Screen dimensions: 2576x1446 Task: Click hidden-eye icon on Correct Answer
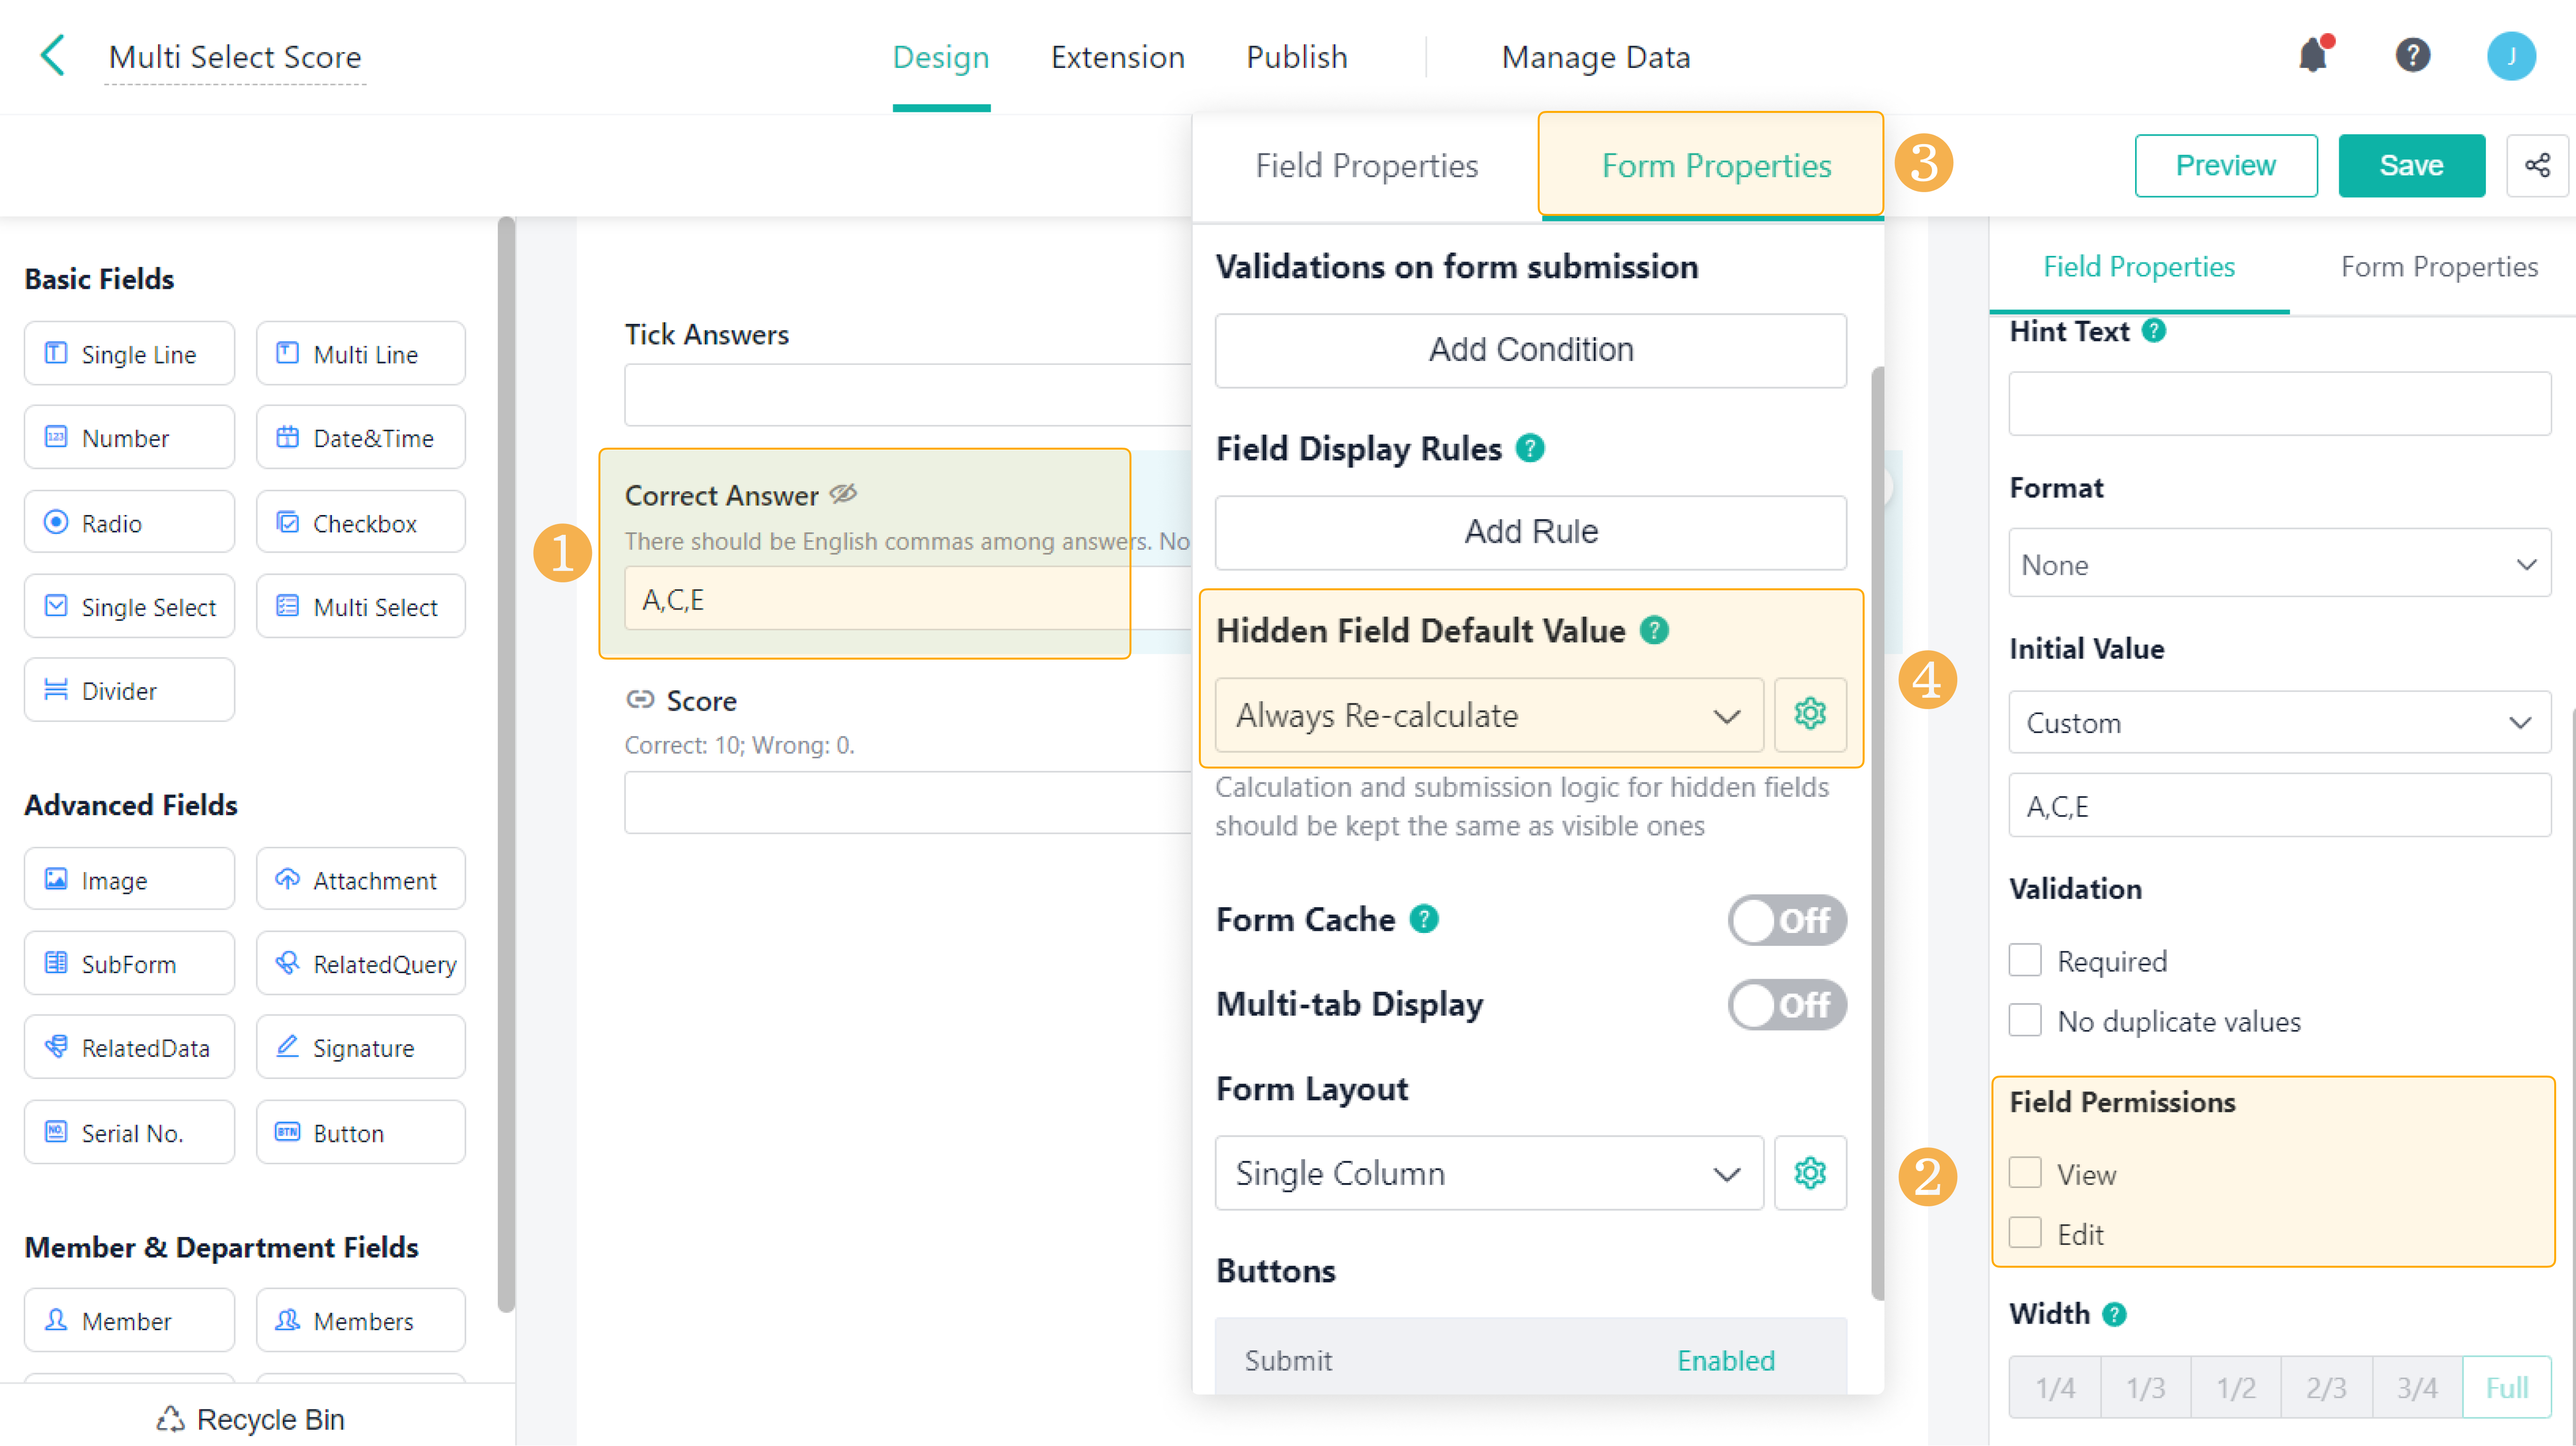pyautogui.click(x=843, y=494)
